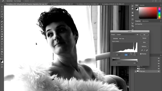Open the Preset dropdown in Levels

[126, 35]
